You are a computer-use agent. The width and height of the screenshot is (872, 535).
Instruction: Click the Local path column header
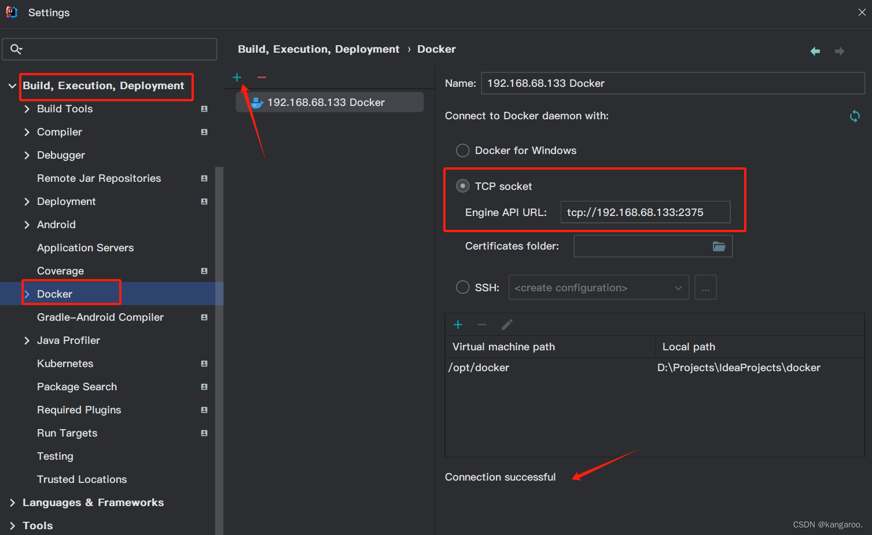pos(760,347)
